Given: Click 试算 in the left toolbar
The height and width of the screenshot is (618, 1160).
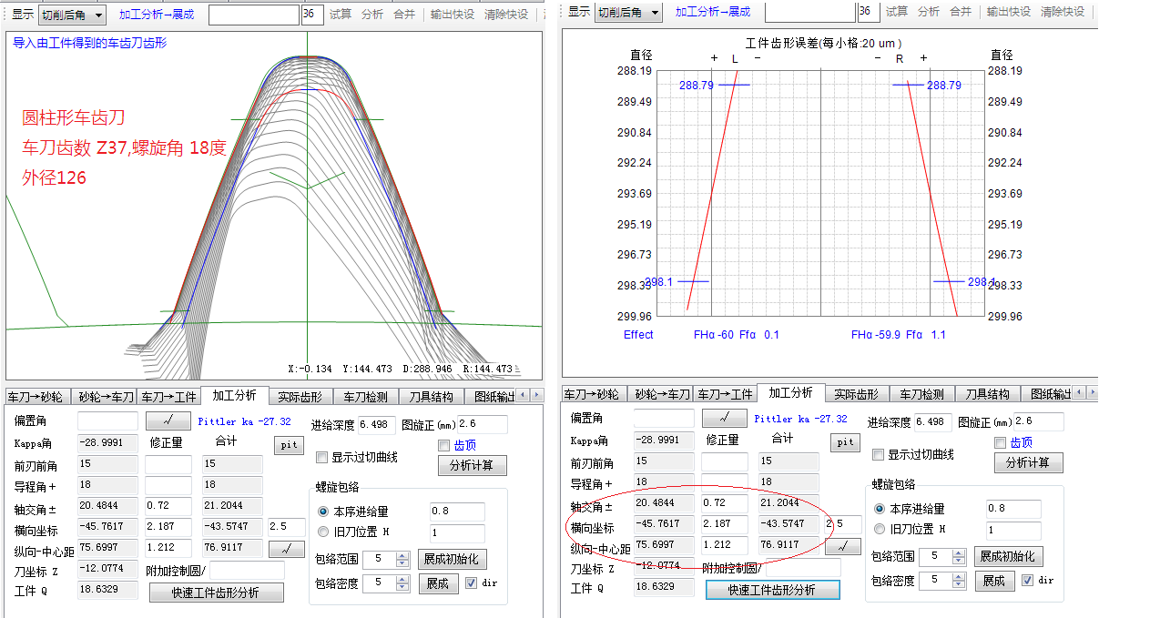Looking at the screenshot, I should [341, 14].
